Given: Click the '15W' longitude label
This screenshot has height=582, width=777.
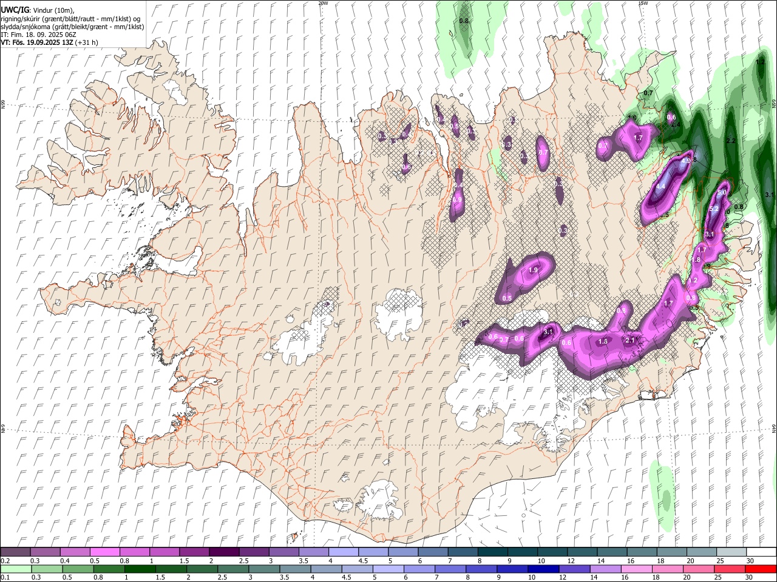Looking at the screenshot, I should [x=643, y=3].
